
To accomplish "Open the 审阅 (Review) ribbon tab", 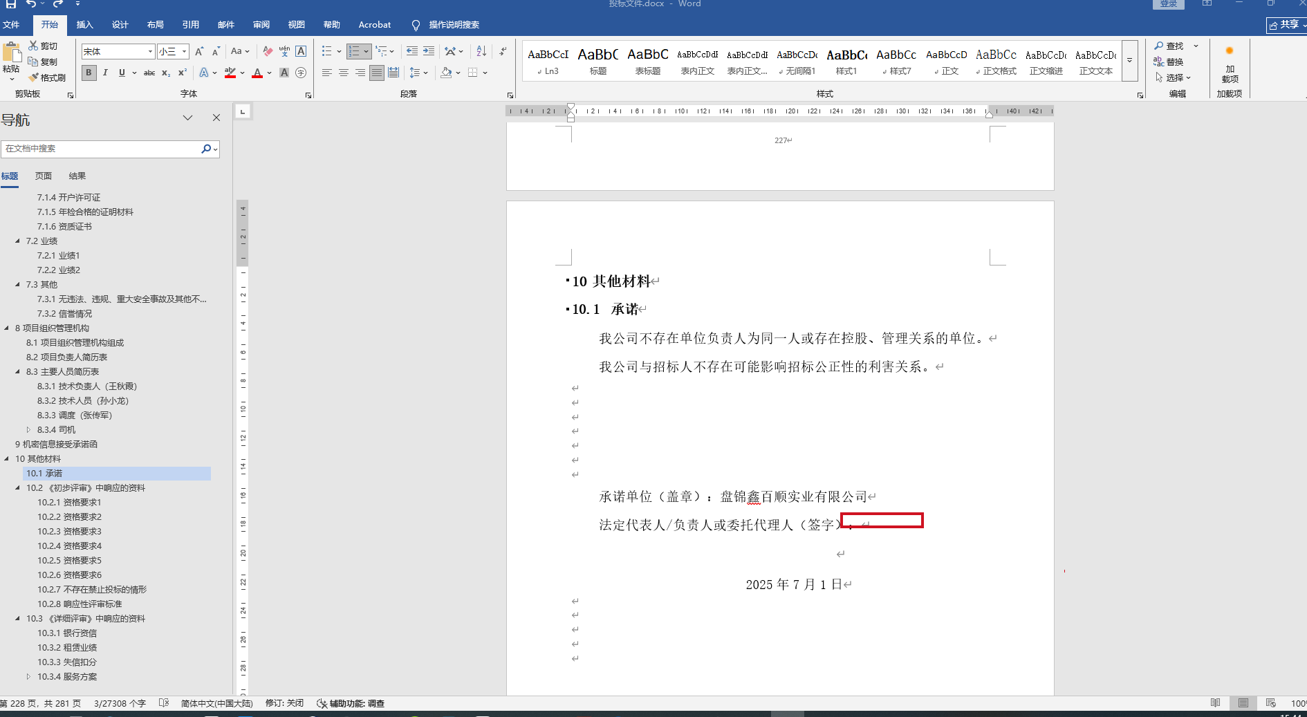I will (261, 25).
